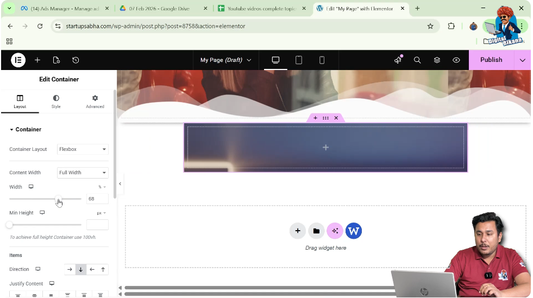Click the Elementor logo menu icon
Screen dimensions: 533x298
point(18,60)
